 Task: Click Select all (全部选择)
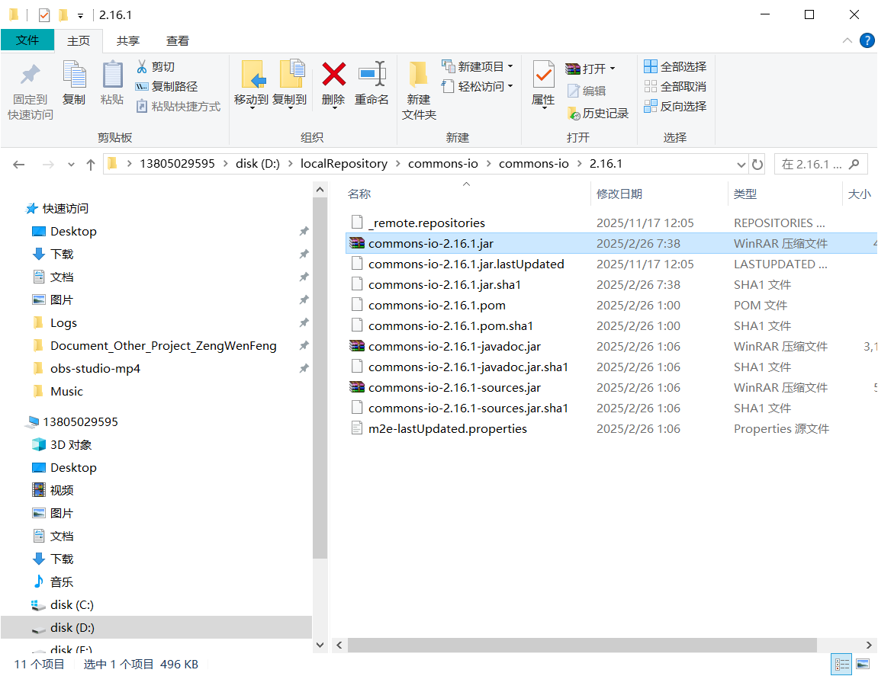pos(675,67)
